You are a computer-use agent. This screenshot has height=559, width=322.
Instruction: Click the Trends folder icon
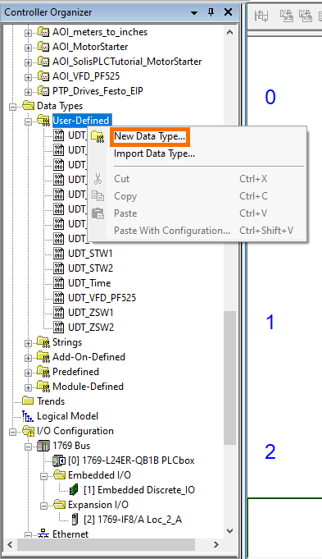coord(28,401)
